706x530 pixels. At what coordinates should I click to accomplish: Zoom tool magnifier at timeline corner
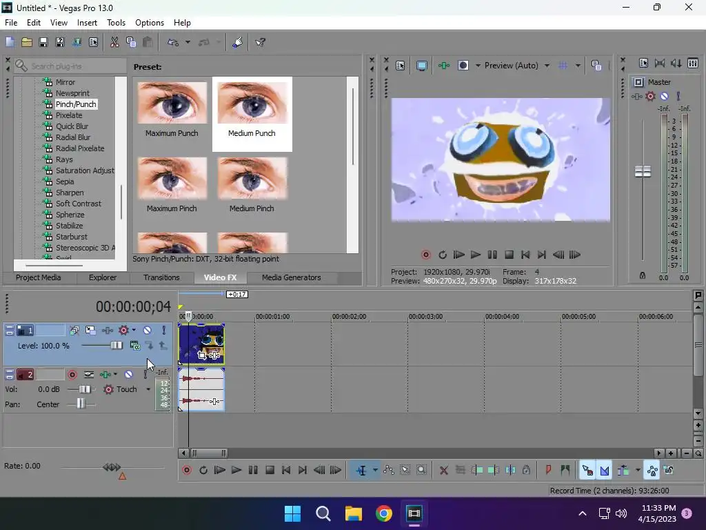pyautogui.click(x=698, y=453)
